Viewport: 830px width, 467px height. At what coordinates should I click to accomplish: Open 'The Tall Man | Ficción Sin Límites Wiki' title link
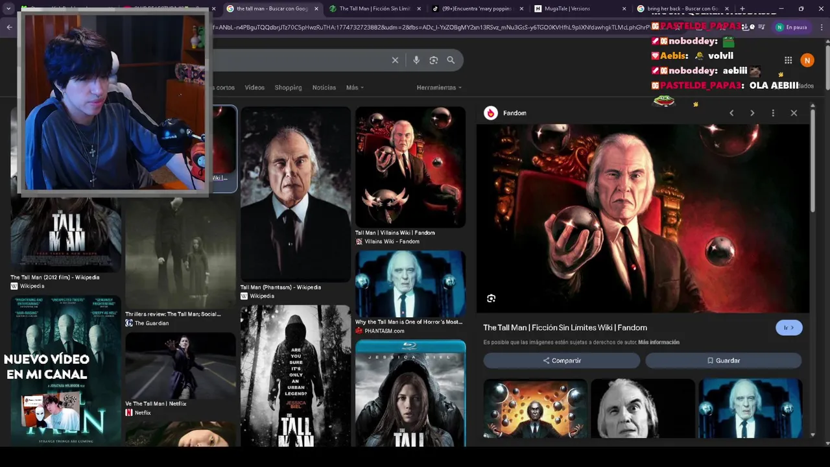[x=565, y=328]
